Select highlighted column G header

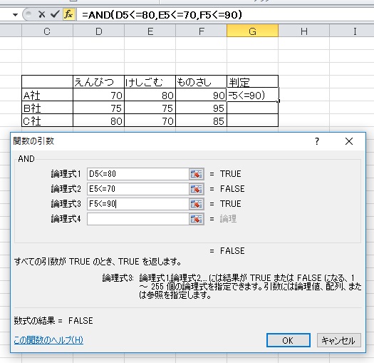252,31
